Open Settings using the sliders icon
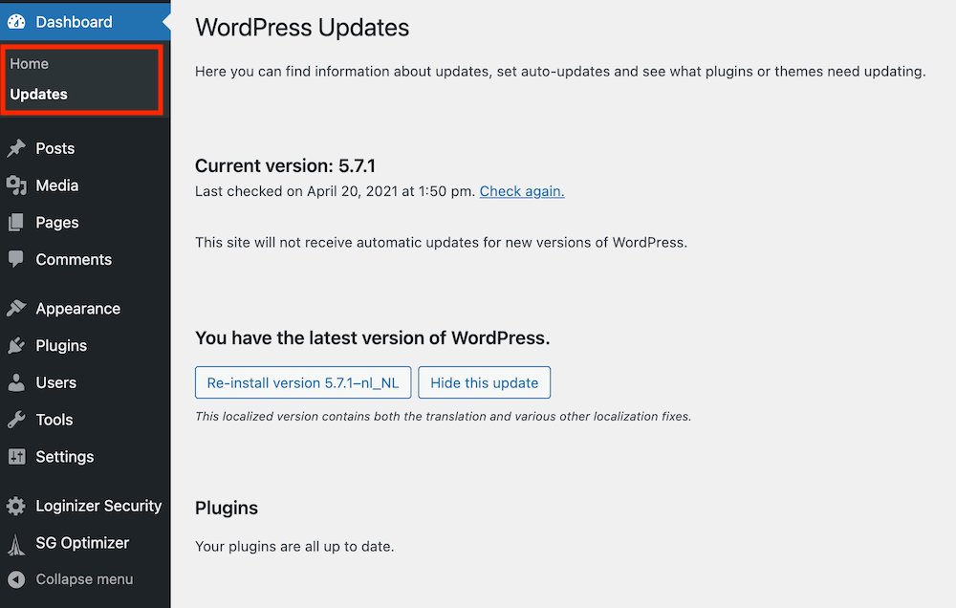The width and height of the screenshot is (956, 608). click(x=16, y=457)
